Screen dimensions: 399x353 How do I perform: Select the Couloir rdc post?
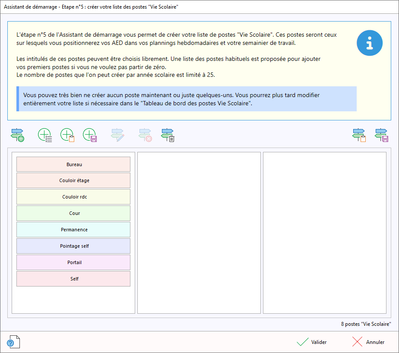click(73, 197)
